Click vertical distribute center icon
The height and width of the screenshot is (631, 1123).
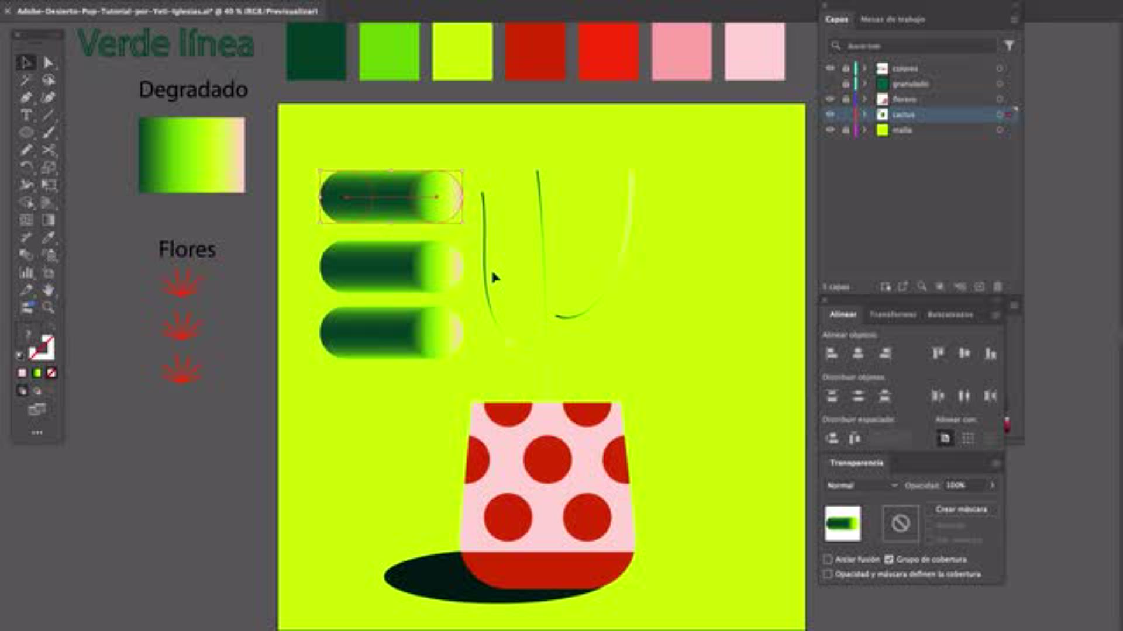[x=858, y=396]
